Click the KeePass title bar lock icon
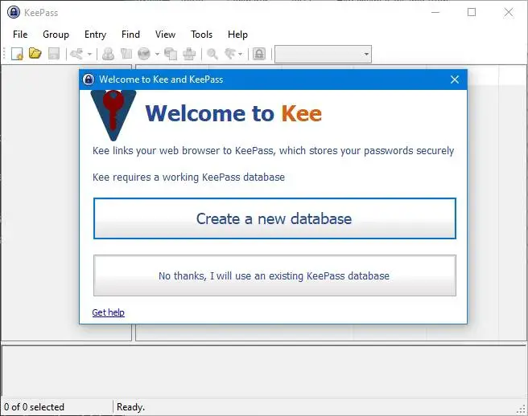528x416 pixels. [x=14, y=12]
